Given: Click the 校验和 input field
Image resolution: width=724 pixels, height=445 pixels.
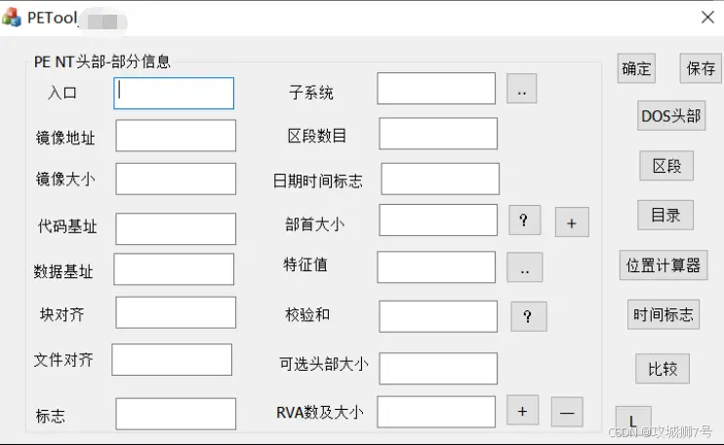Looking at the screenshot, I should (438, 316).
